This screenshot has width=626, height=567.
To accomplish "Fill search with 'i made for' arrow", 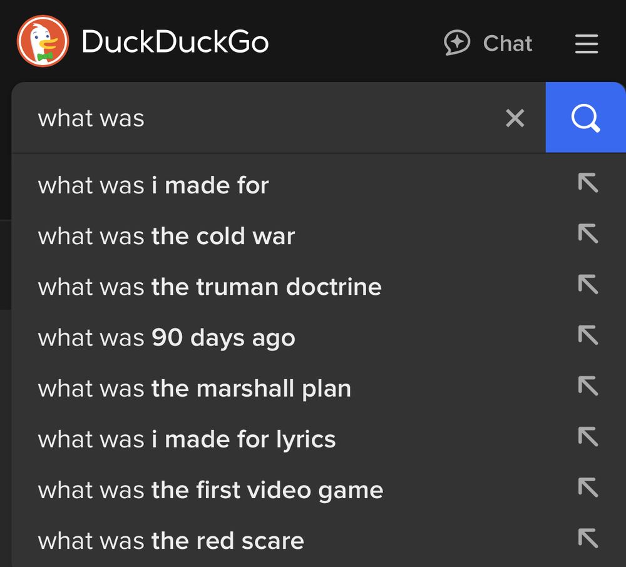I will point(588,183).
